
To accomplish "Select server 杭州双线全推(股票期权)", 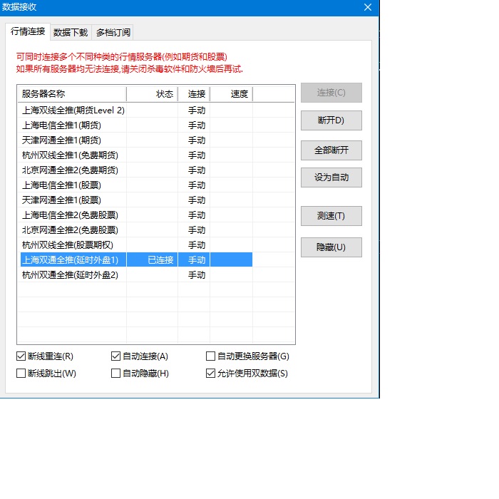I will (68, 245).
